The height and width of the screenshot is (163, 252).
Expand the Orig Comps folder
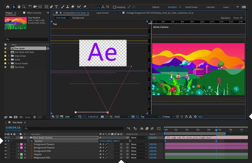coord(9,56)
